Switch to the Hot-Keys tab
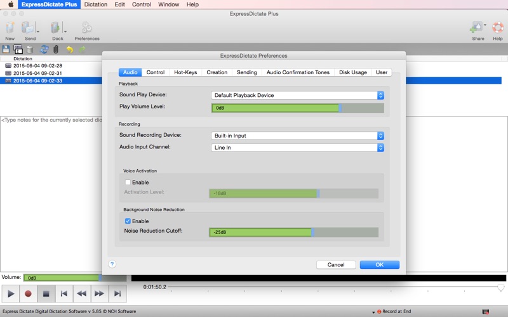 tap(185, 72)
